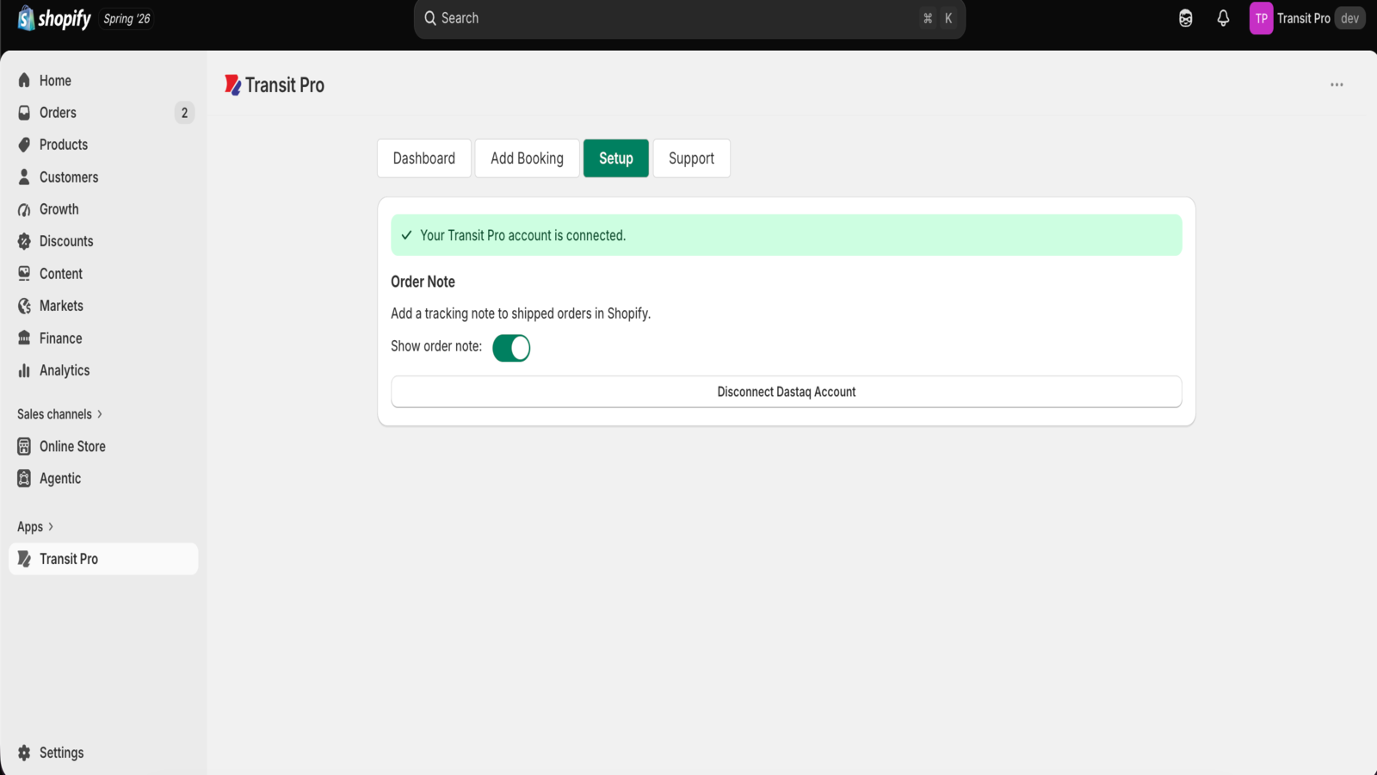Screen dimensions: 1377x775
Task: Click Disconnect Dastaq Account button
Action: coord(787,392)
